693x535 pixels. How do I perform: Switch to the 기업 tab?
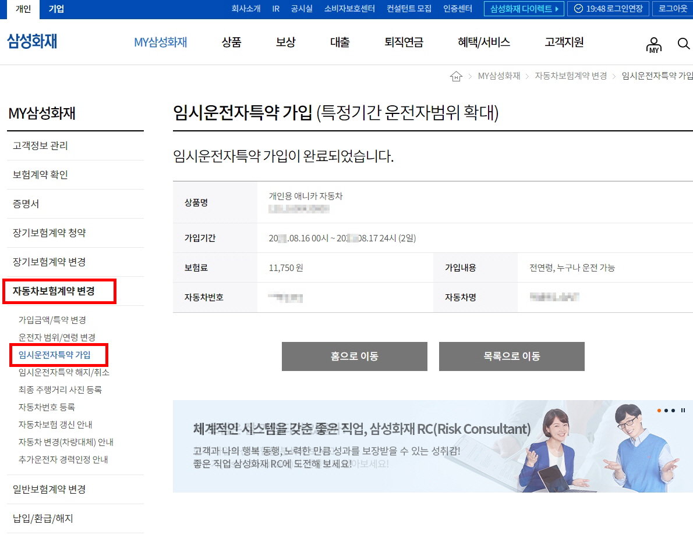[x=56, y=9]
